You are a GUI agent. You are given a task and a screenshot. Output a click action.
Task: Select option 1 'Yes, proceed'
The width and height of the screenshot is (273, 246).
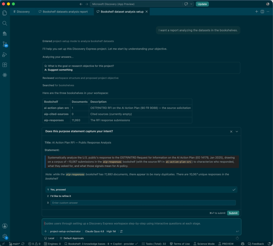[141, 190]
